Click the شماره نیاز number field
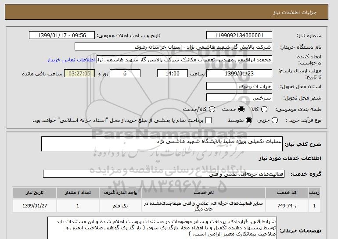338x239 pixels. click(239, 36)
